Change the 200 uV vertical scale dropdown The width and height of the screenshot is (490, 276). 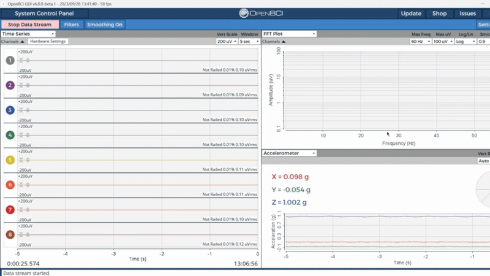[x=227, y=41]
